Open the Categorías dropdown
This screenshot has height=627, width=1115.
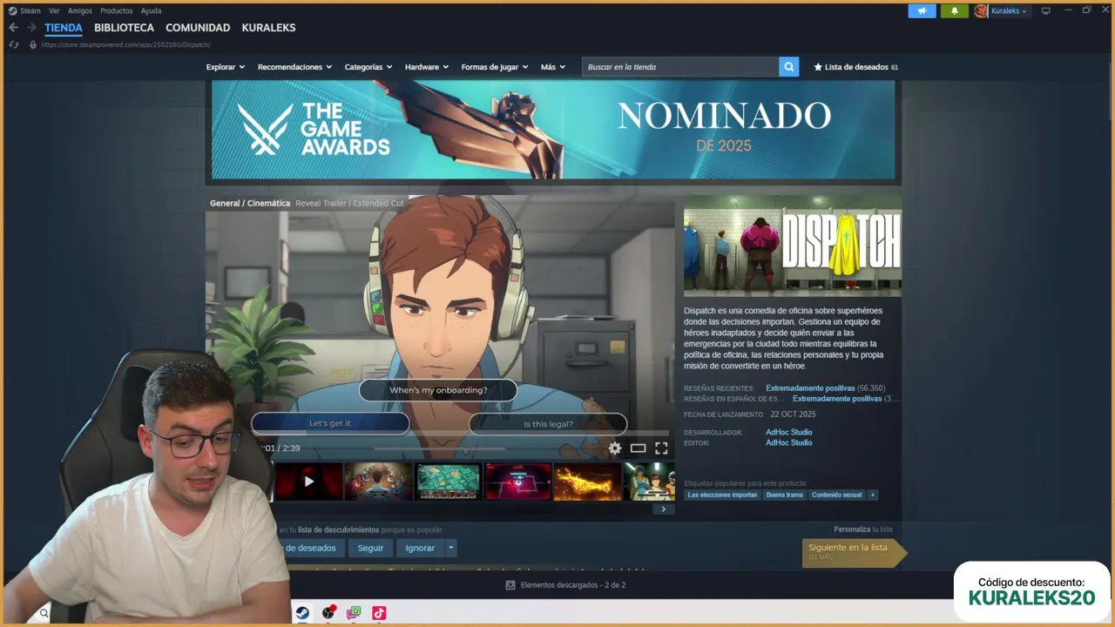368,67
